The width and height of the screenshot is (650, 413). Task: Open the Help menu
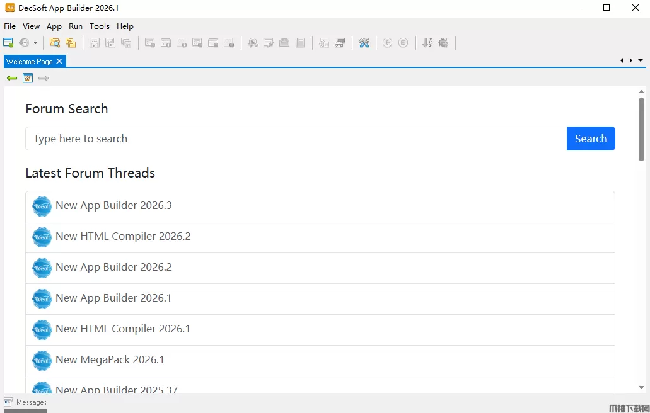click(x=125, y=26)
